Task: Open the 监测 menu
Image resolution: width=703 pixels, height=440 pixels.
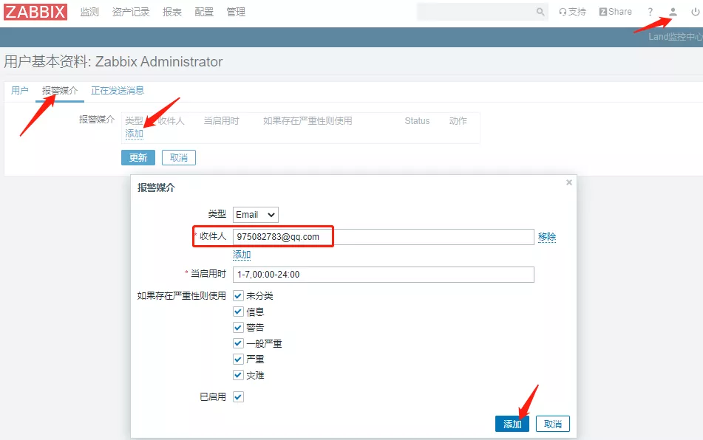Action: [x=89, y=12]
